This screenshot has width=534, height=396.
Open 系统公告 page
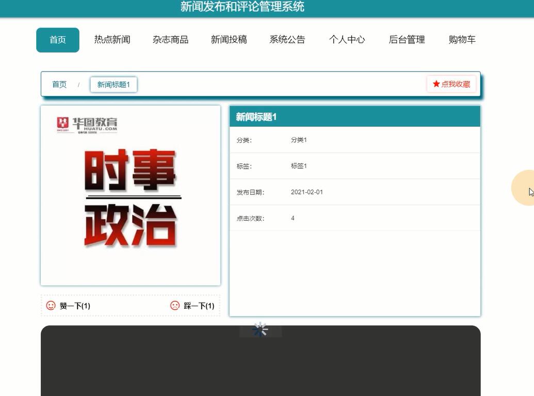coord(287,40)
